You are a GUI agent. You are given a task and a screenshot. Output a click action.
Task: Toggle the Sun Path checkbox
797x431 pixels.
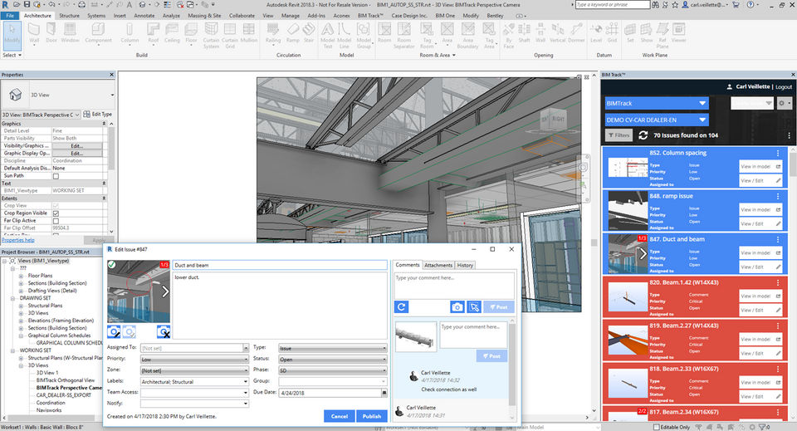[x=56, y=176]
